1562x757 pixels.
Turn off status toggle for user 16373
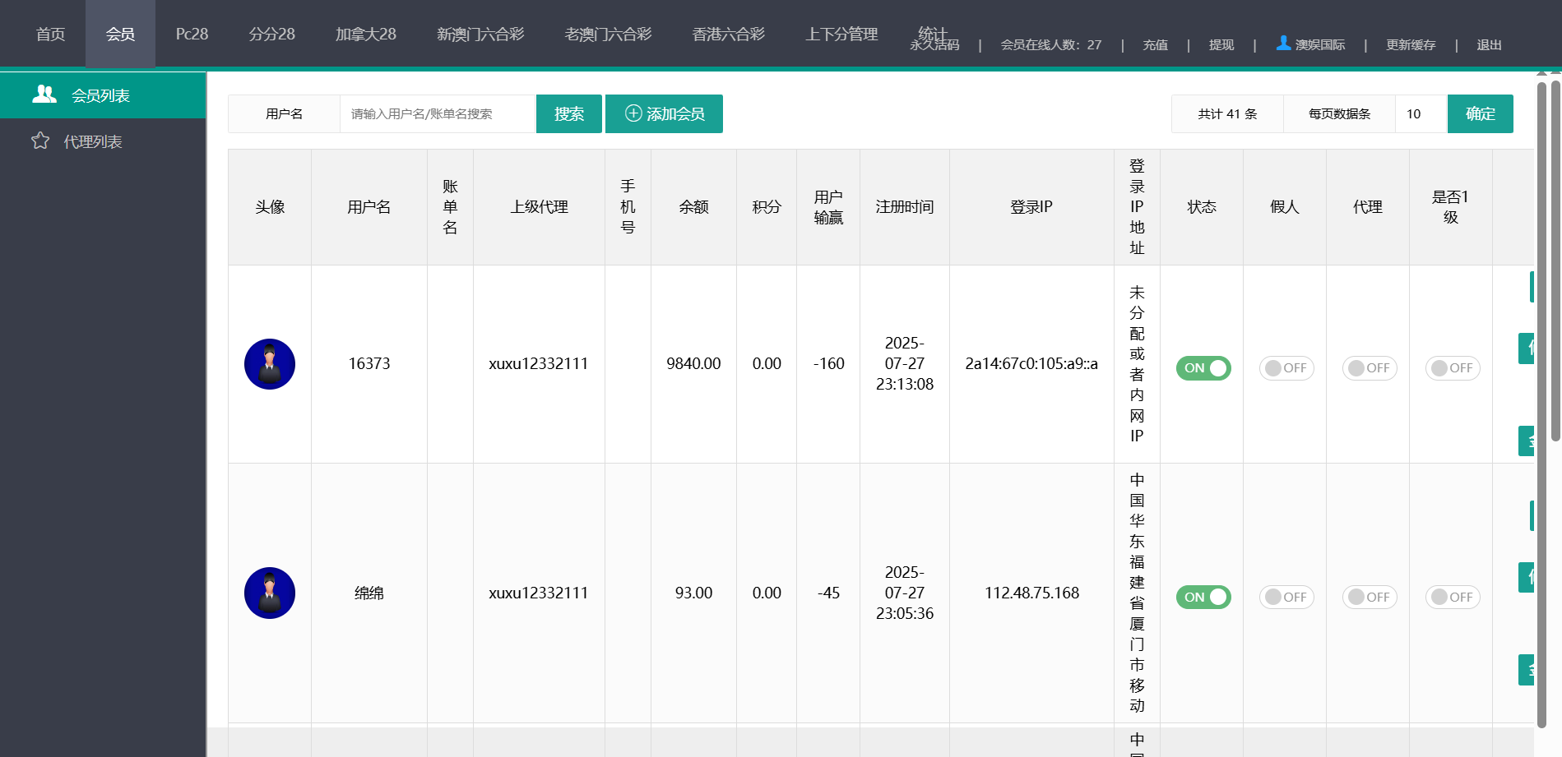coord(1203,368)
